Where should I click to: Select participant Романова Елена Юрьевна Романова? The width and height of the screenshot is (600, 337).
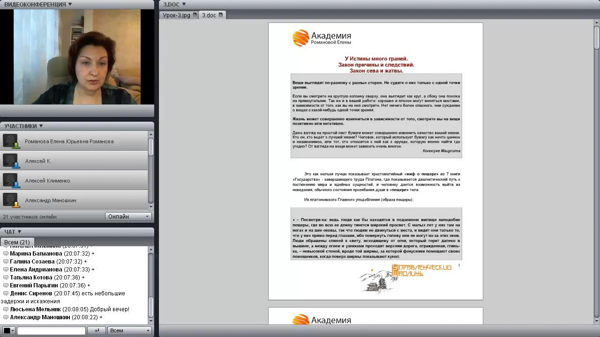tap(69, 141)
